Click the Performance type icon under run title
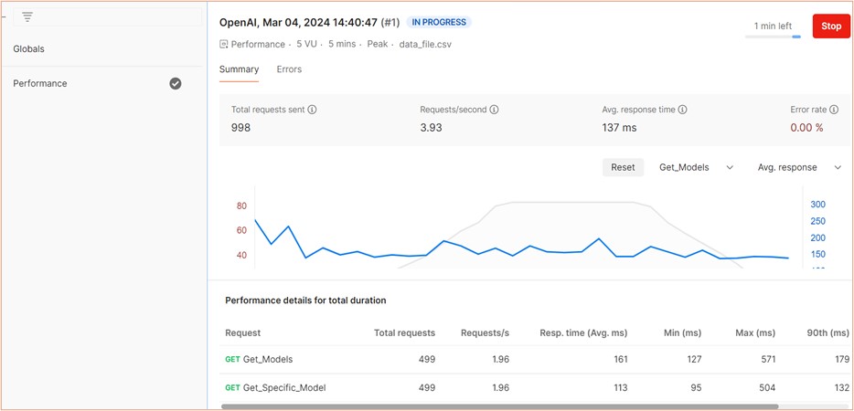854x411 pixels. [x=223, y=44]
